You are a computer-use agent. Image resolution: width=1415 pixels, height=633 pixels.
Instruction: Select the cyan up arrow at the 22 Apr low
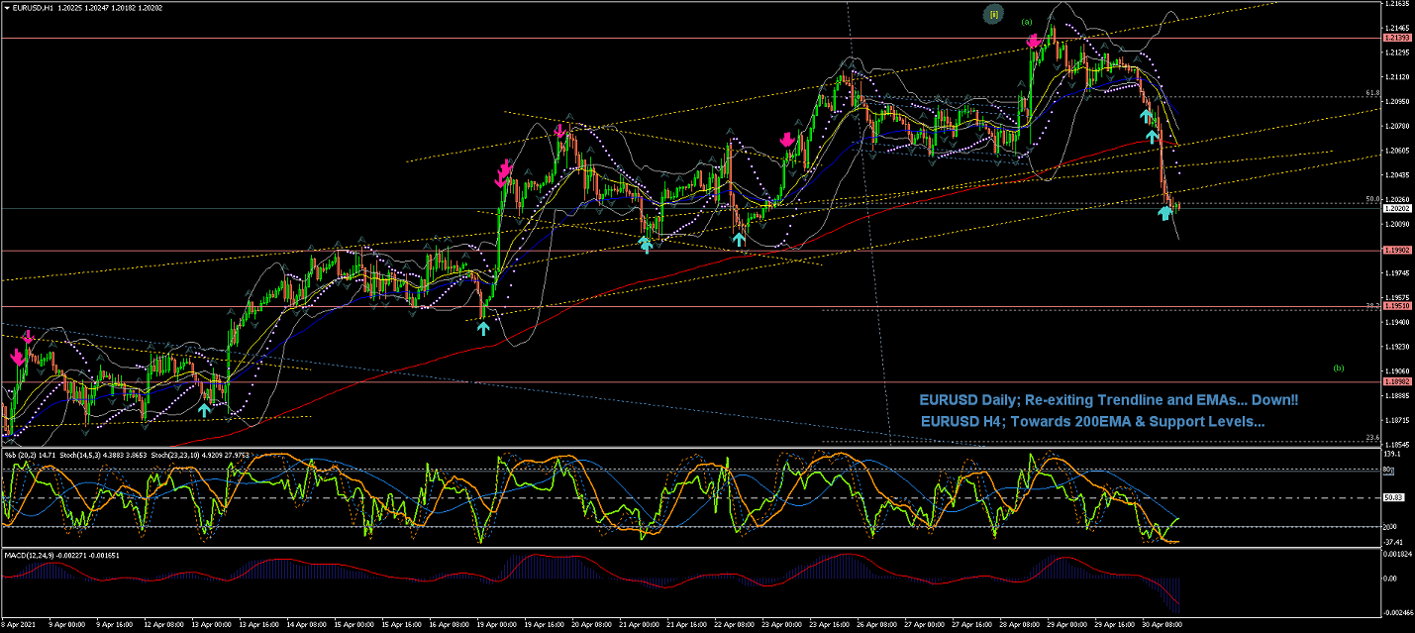pyautogui.click(x=739, y=239)
